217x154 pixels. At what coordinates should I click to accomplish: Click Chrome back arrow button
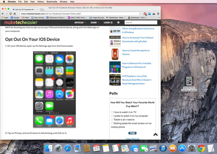[x=3, y=14]
